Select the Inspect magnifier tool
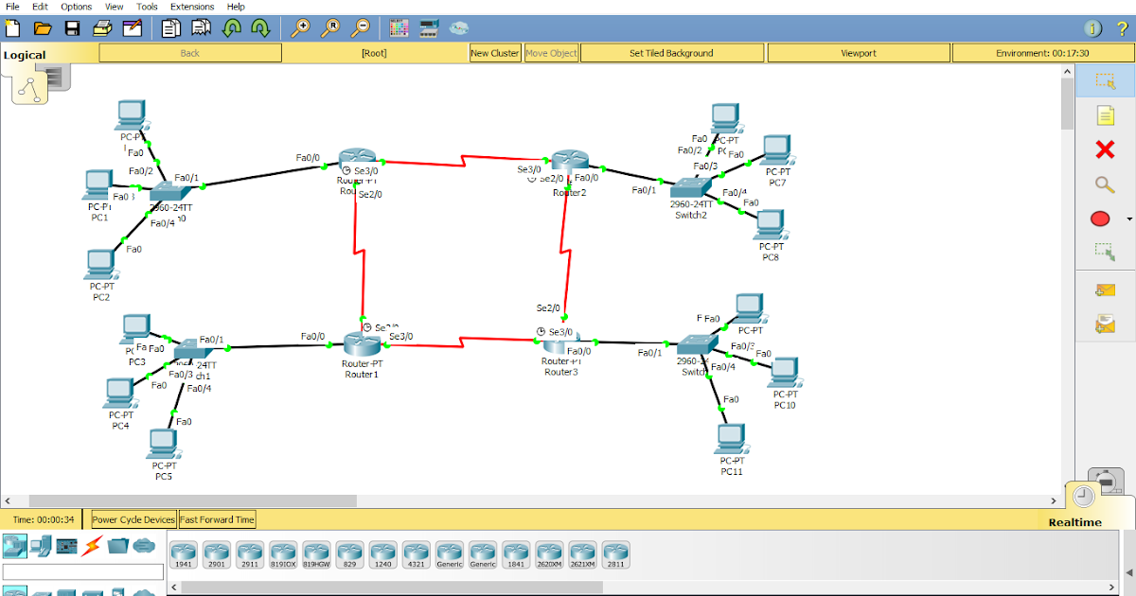This screenshot has width=1136, height=596. pos(1103,185)
